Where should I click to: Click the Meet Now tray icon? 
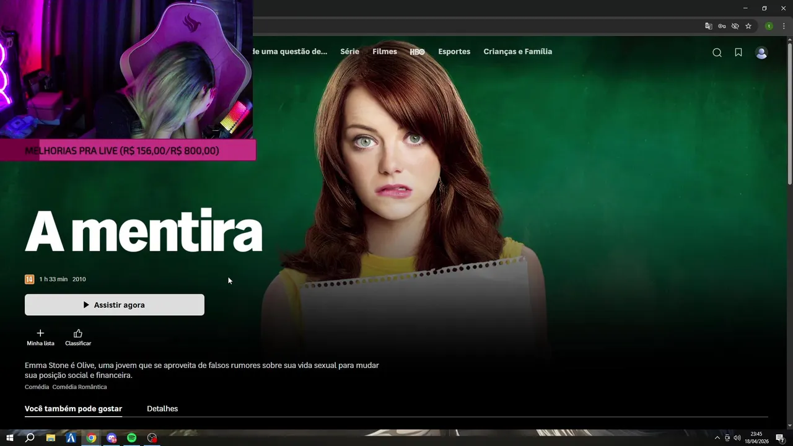click(x=727, y=438)
